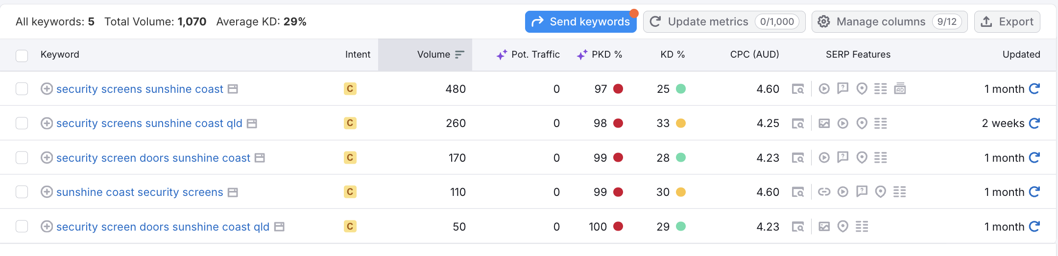Click Average KD 29% summary
Viewport: 1058px width, 256px height.
point(261,21)
